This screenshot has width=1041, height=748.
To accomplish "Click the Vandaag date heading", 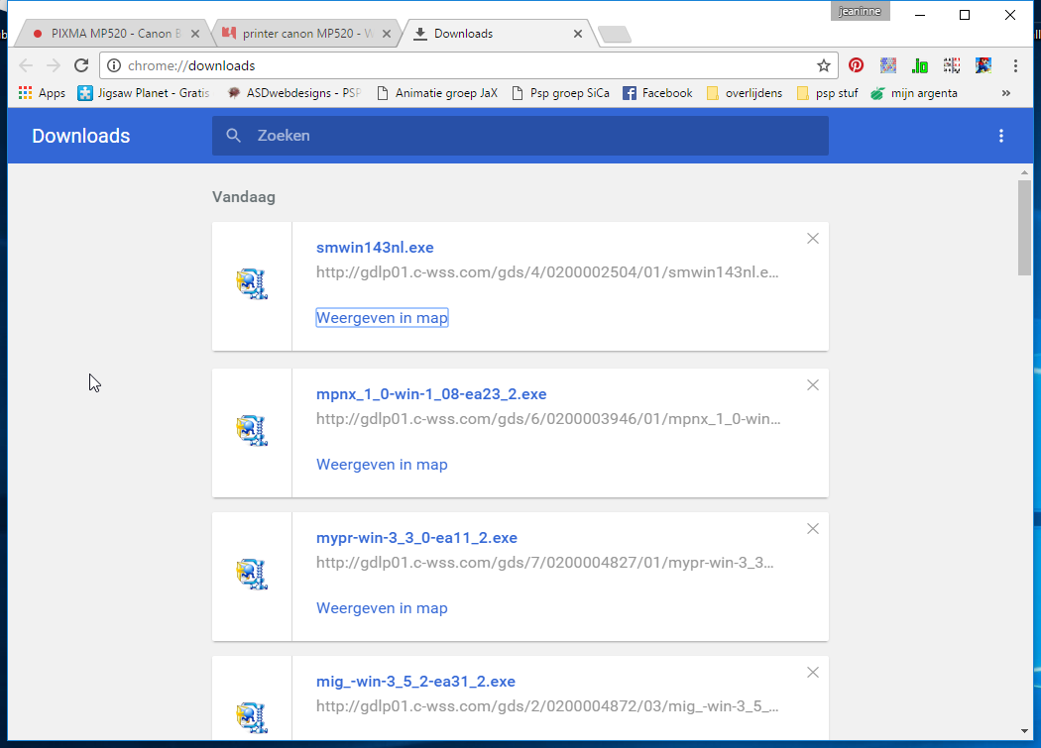I will pos(244,197).
